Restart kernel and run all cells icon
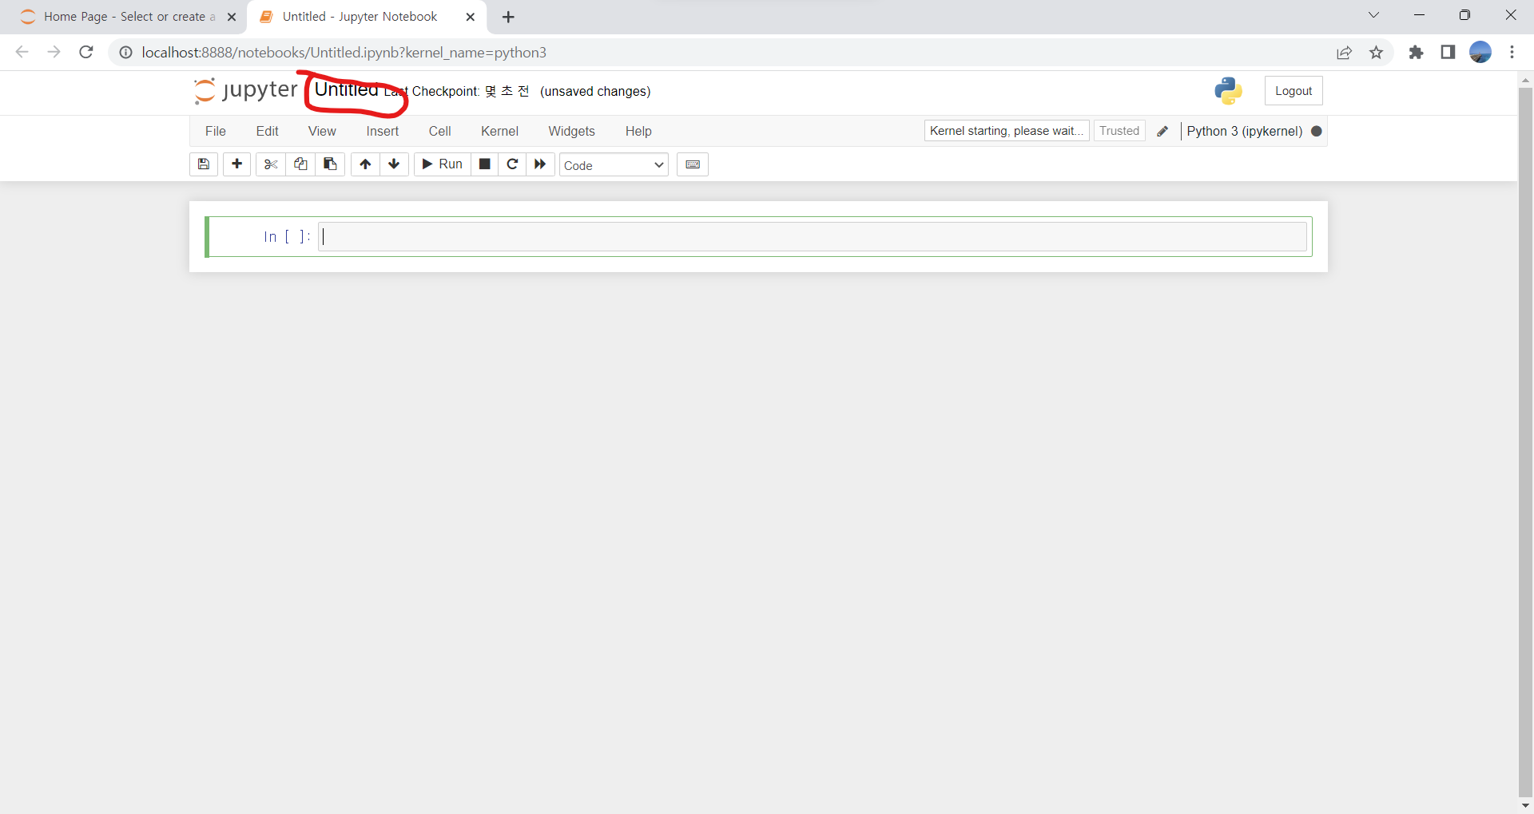The image size is (1534, 814). click(x=540, y=164)
